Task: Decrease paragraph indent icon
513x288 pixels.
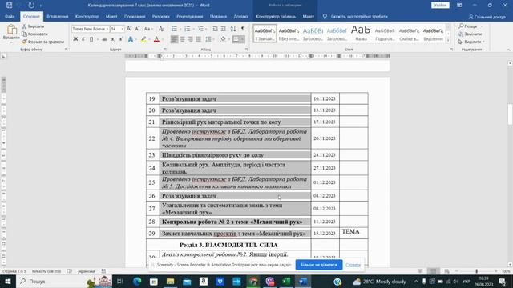Action: tap(215, 29)
